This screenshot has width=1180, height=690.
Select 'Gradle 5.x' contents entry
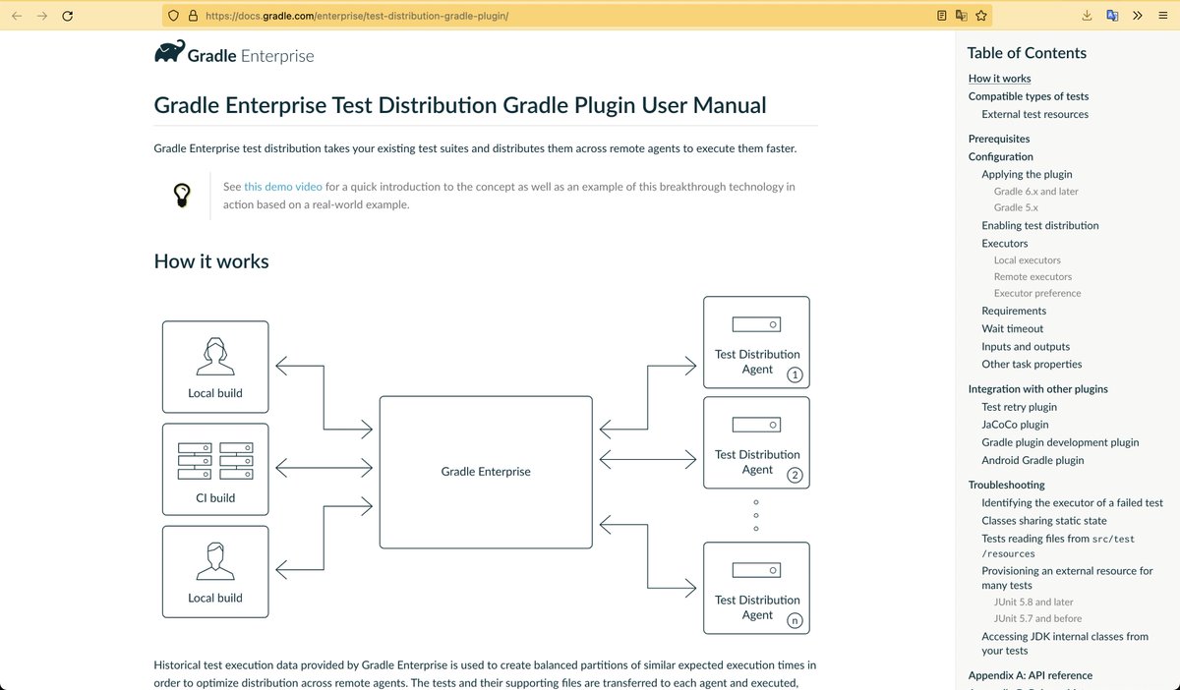click(x=1016, y=207)
